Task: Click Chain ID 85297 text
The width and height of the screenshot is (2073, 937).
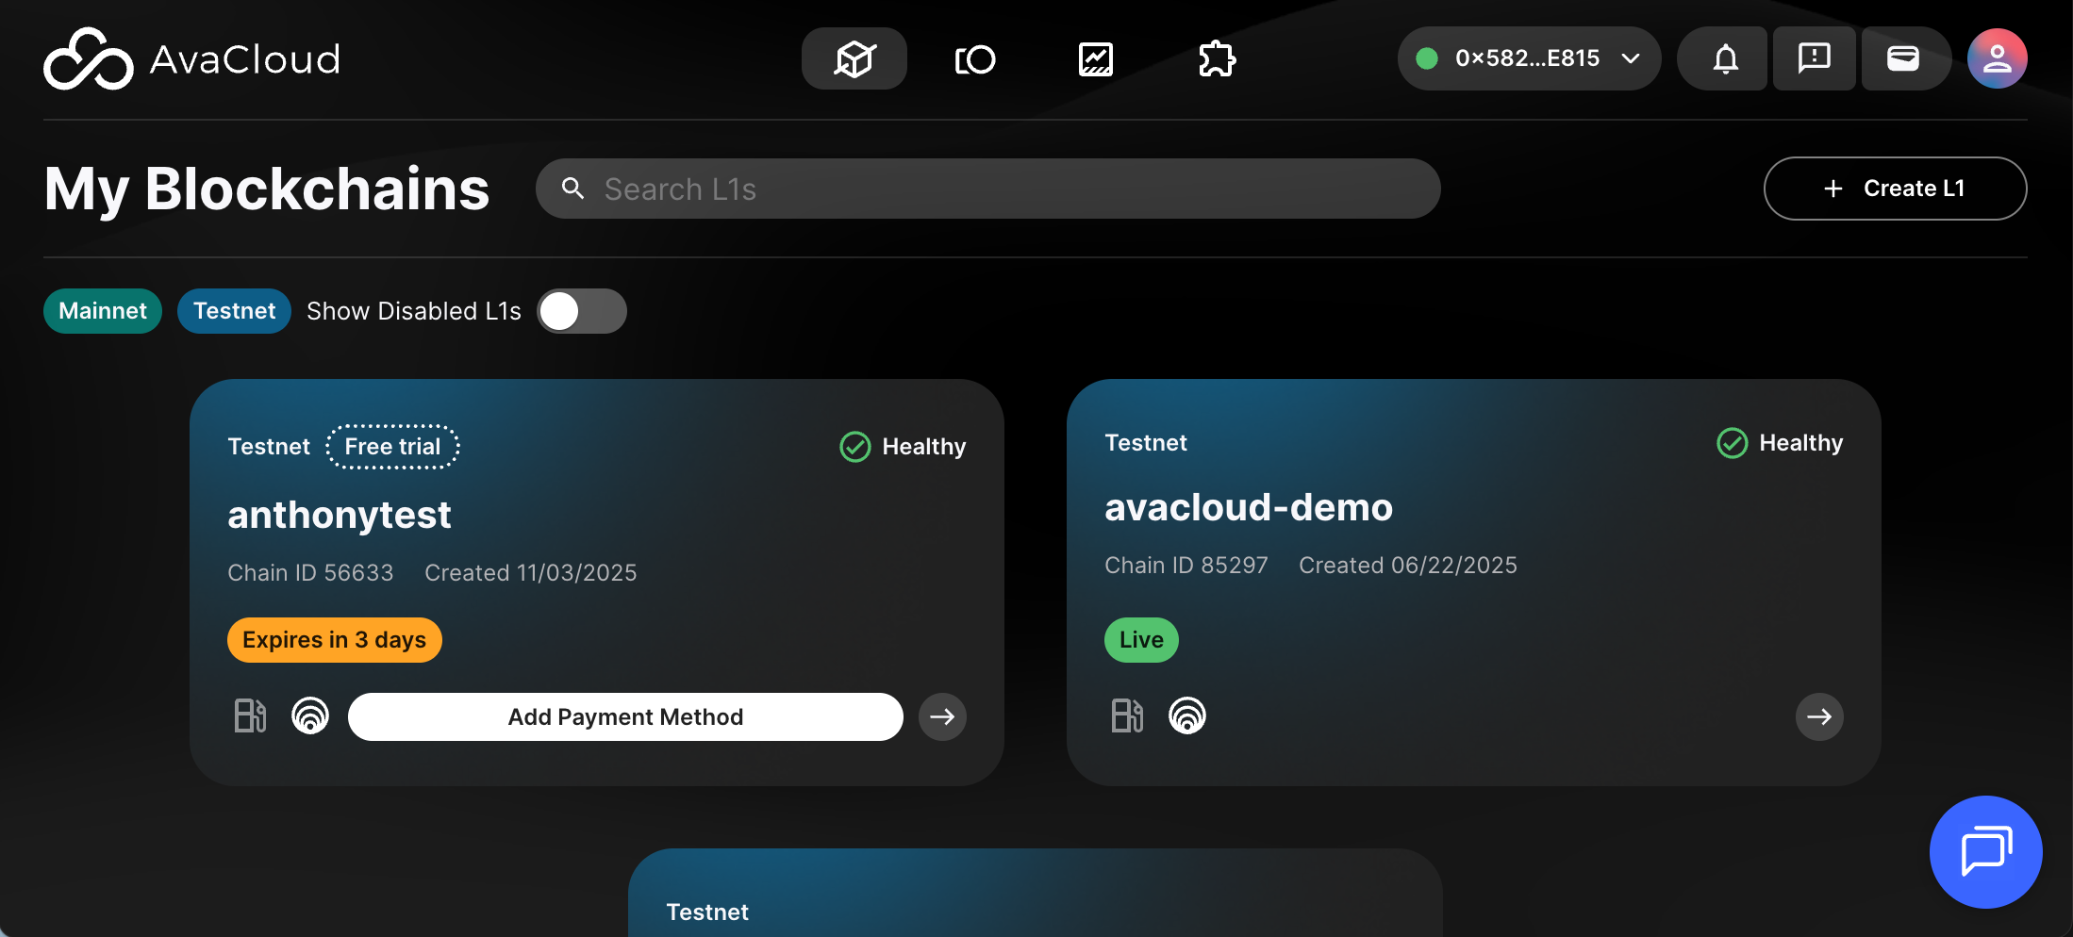Action: point(1186,566)
